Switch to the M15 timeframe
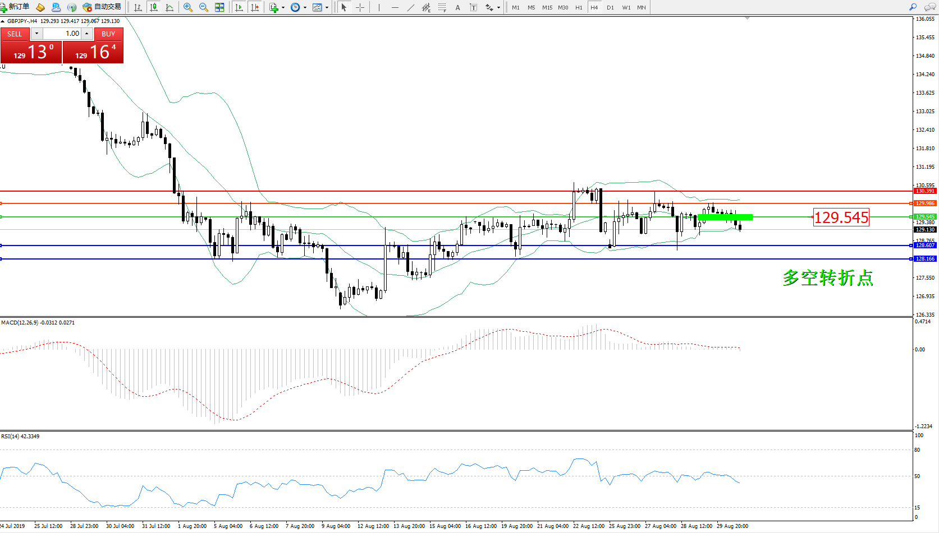Viewport: 939px width, 533px height. click(547, 7)
